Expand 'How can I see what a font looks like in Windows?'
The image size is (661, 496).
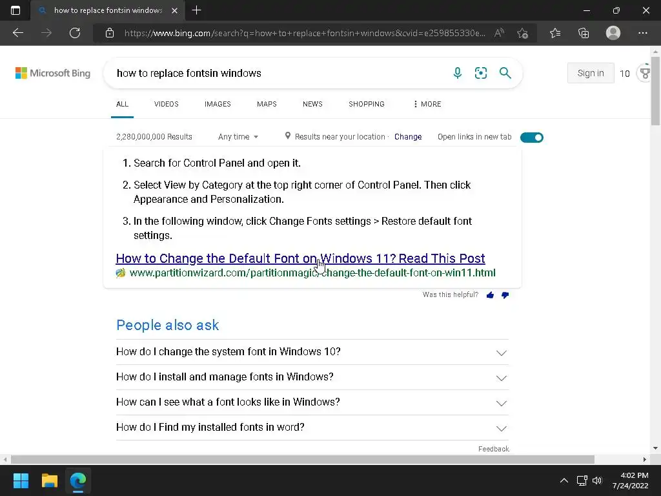[x=312, y=402]
